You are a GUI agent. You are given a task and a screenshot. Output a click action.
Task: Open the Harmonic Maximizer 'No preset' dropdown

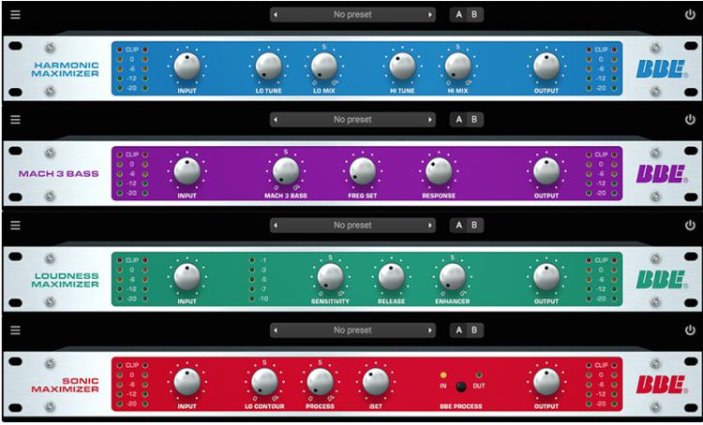(352, 15)
